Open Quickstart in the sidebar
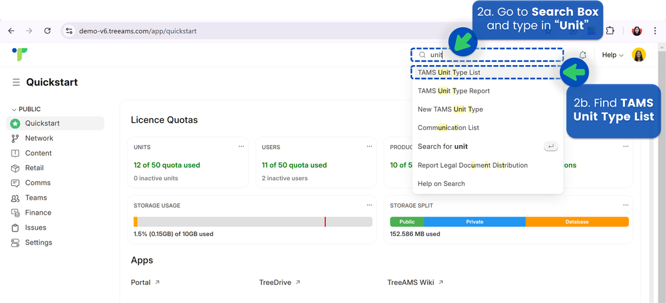Viewport: 666px width, 303px height. (x=55, y=124)
